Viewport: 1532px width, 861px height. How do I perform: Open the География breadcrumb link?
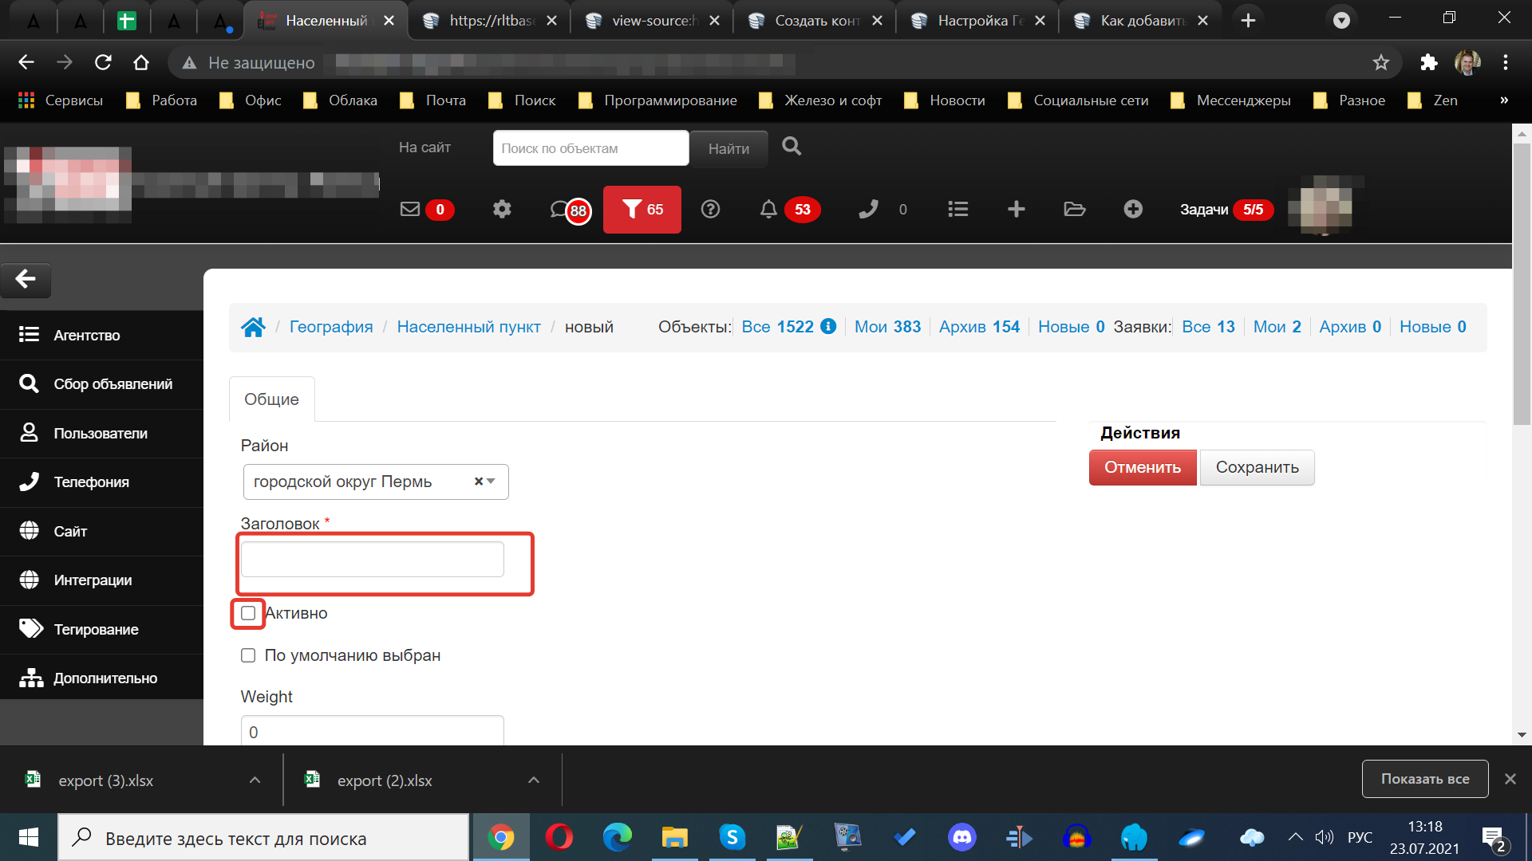click(331, 327)
